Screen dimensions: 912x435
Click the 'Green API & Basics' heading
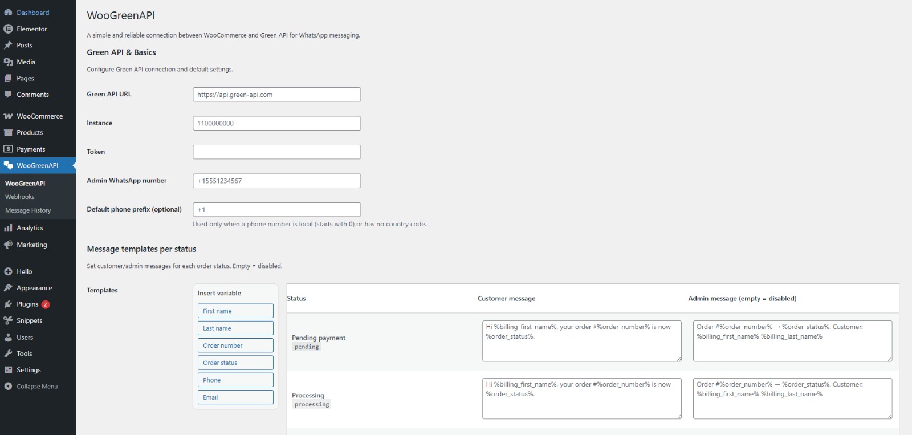(x=121, y=52)
